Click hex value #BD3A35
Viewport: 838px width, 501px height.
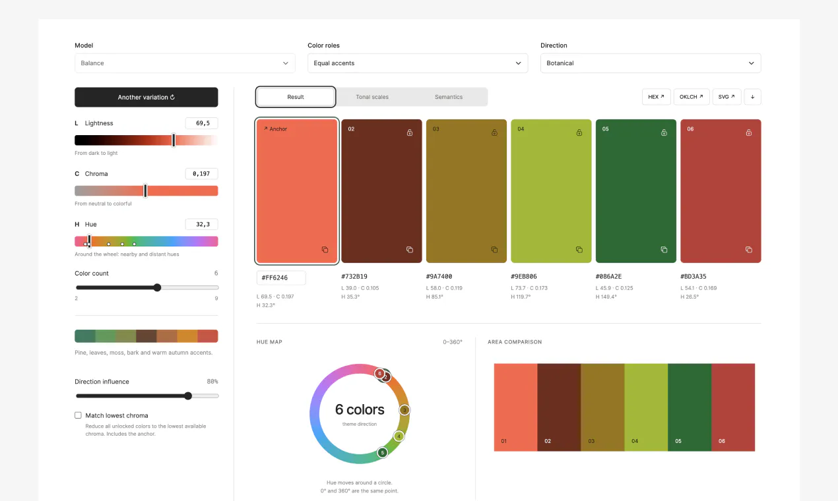point(693,276)
